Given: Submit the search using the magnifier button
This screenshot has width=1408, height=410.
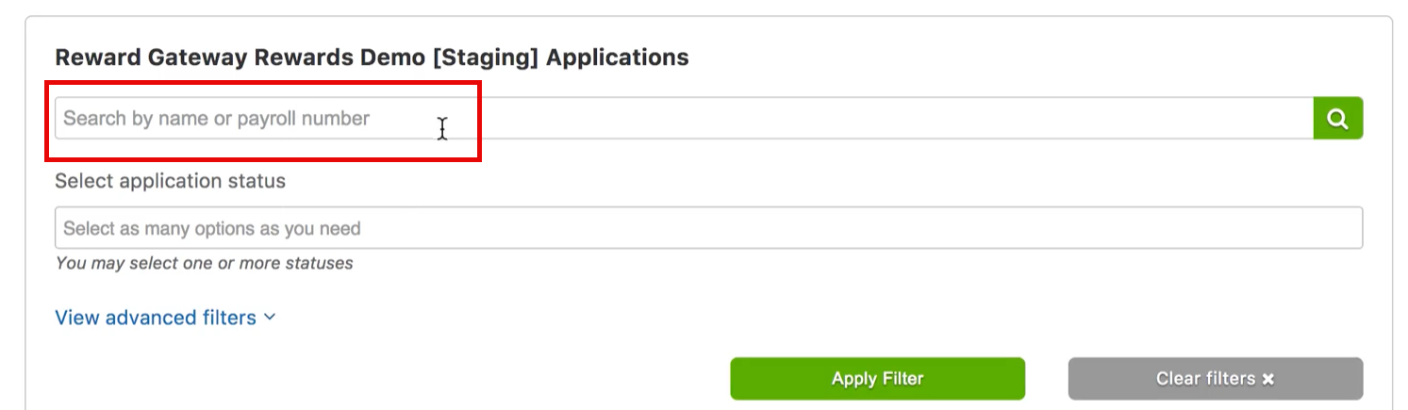Looking at the screenshot, I should coord(1337,119).
